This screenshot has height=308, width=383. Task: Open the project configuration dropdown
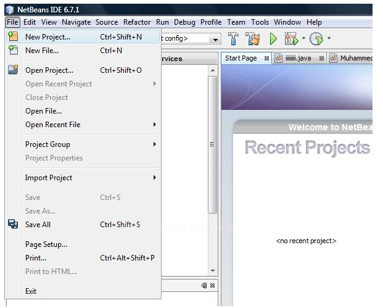[x=215, y=39]
